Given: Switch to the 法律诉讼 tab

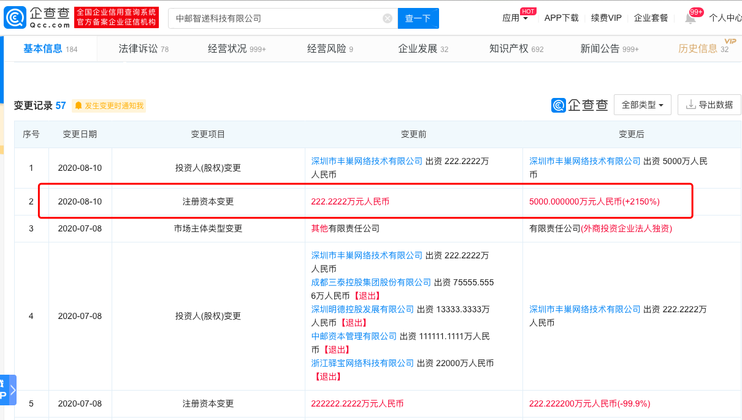Looking at the screenshot, I should 143,49.
